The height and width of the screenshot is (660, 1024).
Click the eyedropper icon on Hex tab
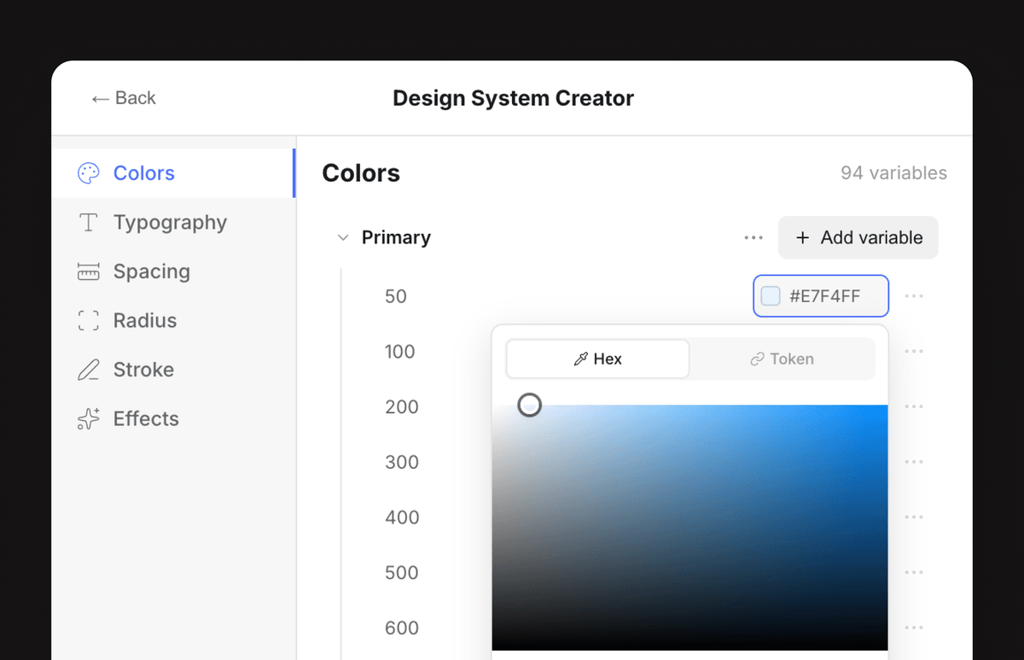[x=581, y=359]
